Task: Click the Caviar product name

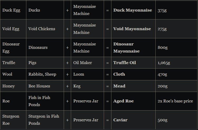Action: pyautogui.click(x=120, y=120)
